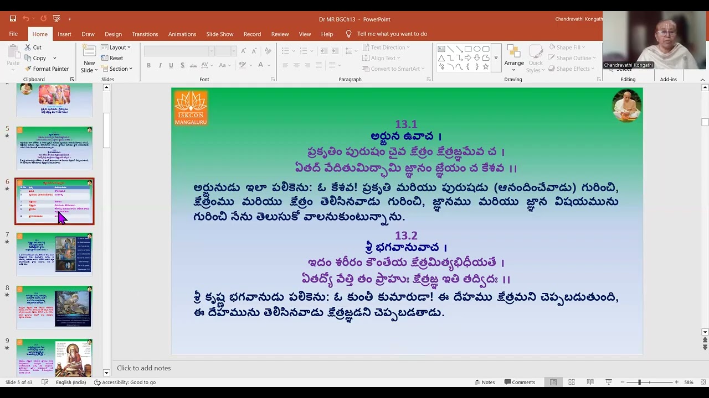Click the Cut command
The height and width of the screenshot is (398, 709).
[33, 48]
